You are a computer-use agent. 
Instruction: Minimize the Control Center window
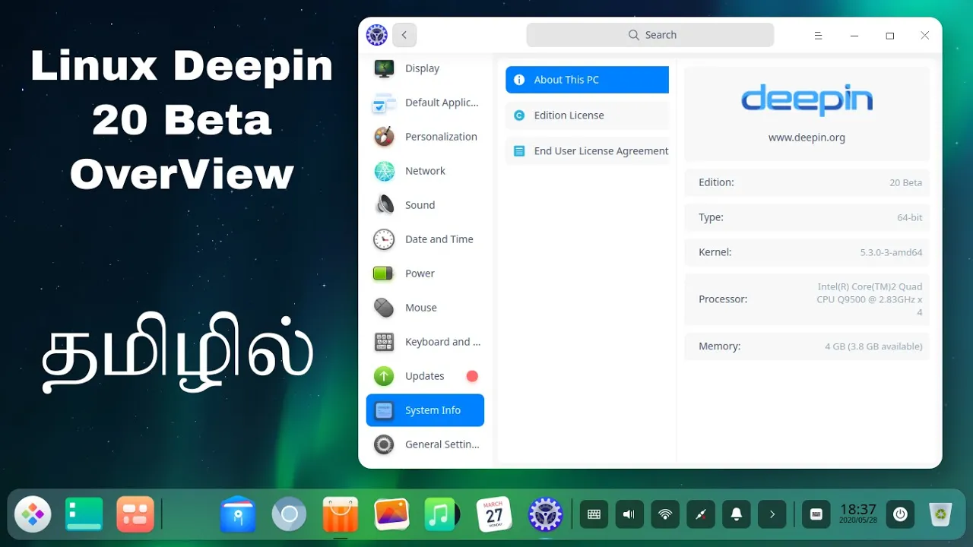click(855, 36)
